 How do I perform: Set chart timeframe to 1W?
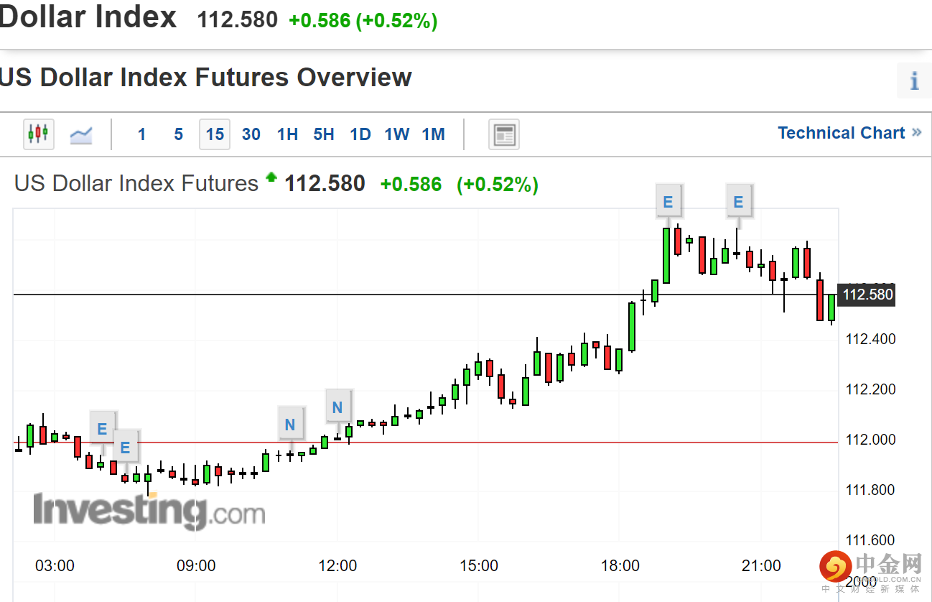pos(396,134)
